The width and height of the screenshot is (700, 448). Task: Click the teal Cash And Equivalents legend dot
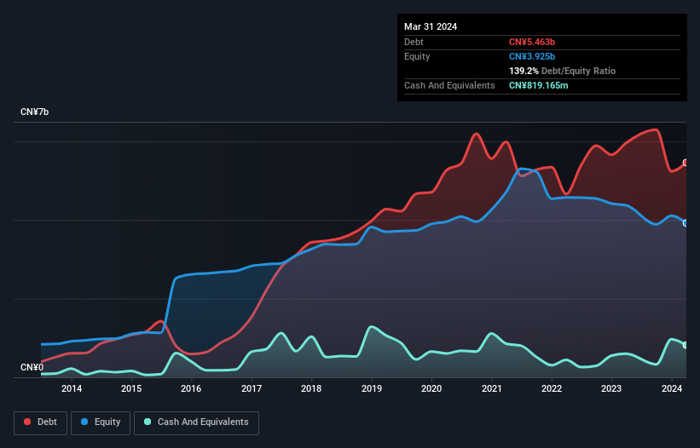tap(148, 422)
